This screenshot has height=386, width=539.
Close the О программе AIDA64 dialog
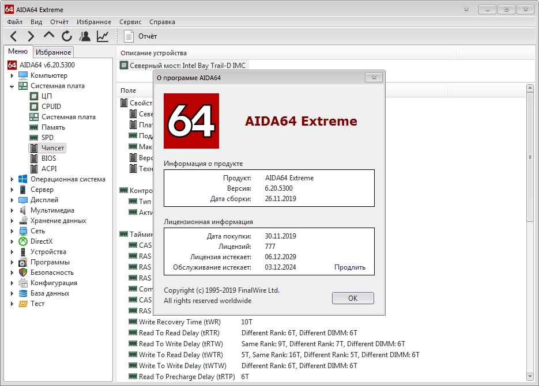pyautogui.click(x=374, y=78)
